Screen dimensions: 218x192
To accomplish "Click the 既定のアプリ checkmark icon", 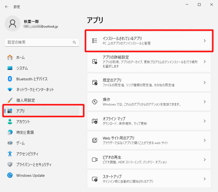I will pos(95,82).
